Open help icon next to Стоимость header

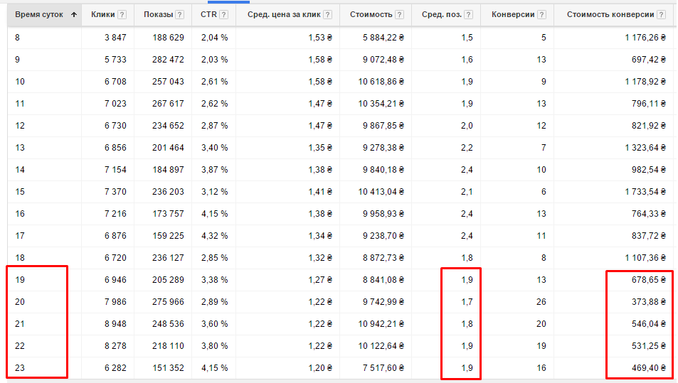pyautogui.click(x=400, y=15)
